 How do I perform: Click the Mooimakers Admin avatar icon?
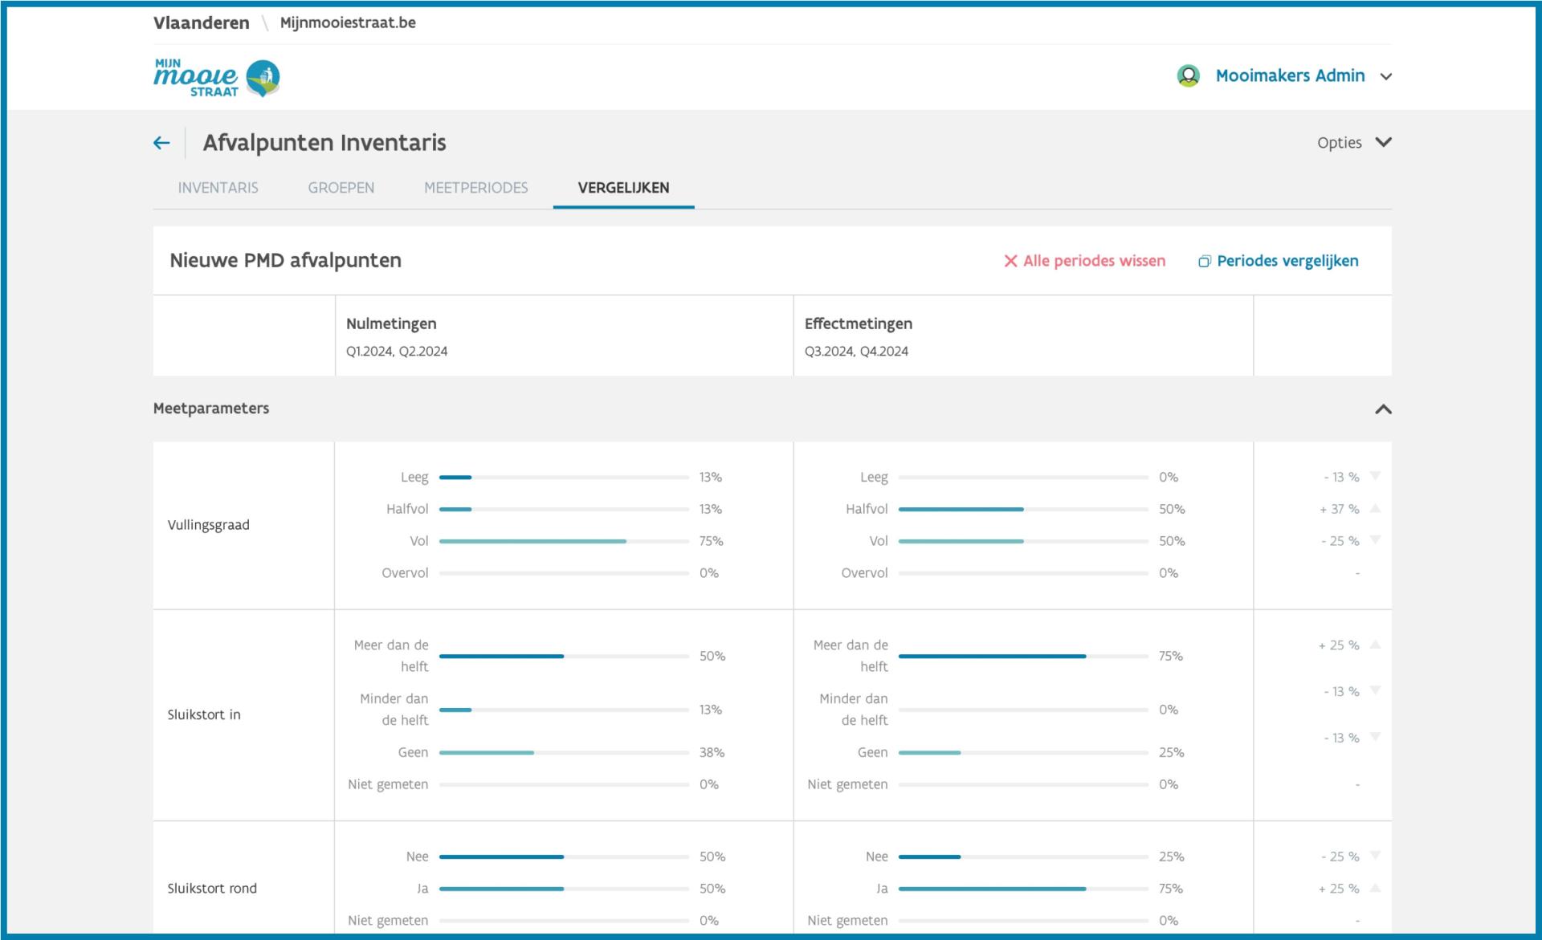pyautogui.click(x=1188, y=75)
